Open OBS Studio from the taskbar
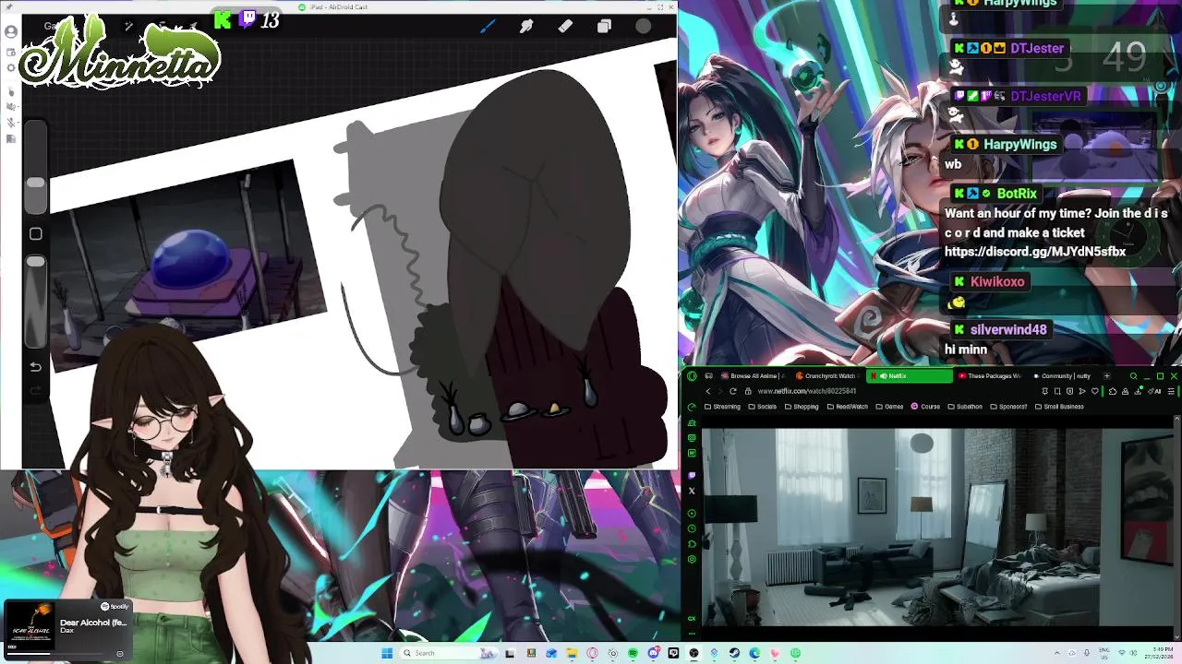Image resolution: width=1182 pixels, height=664 pixels. 694,653
